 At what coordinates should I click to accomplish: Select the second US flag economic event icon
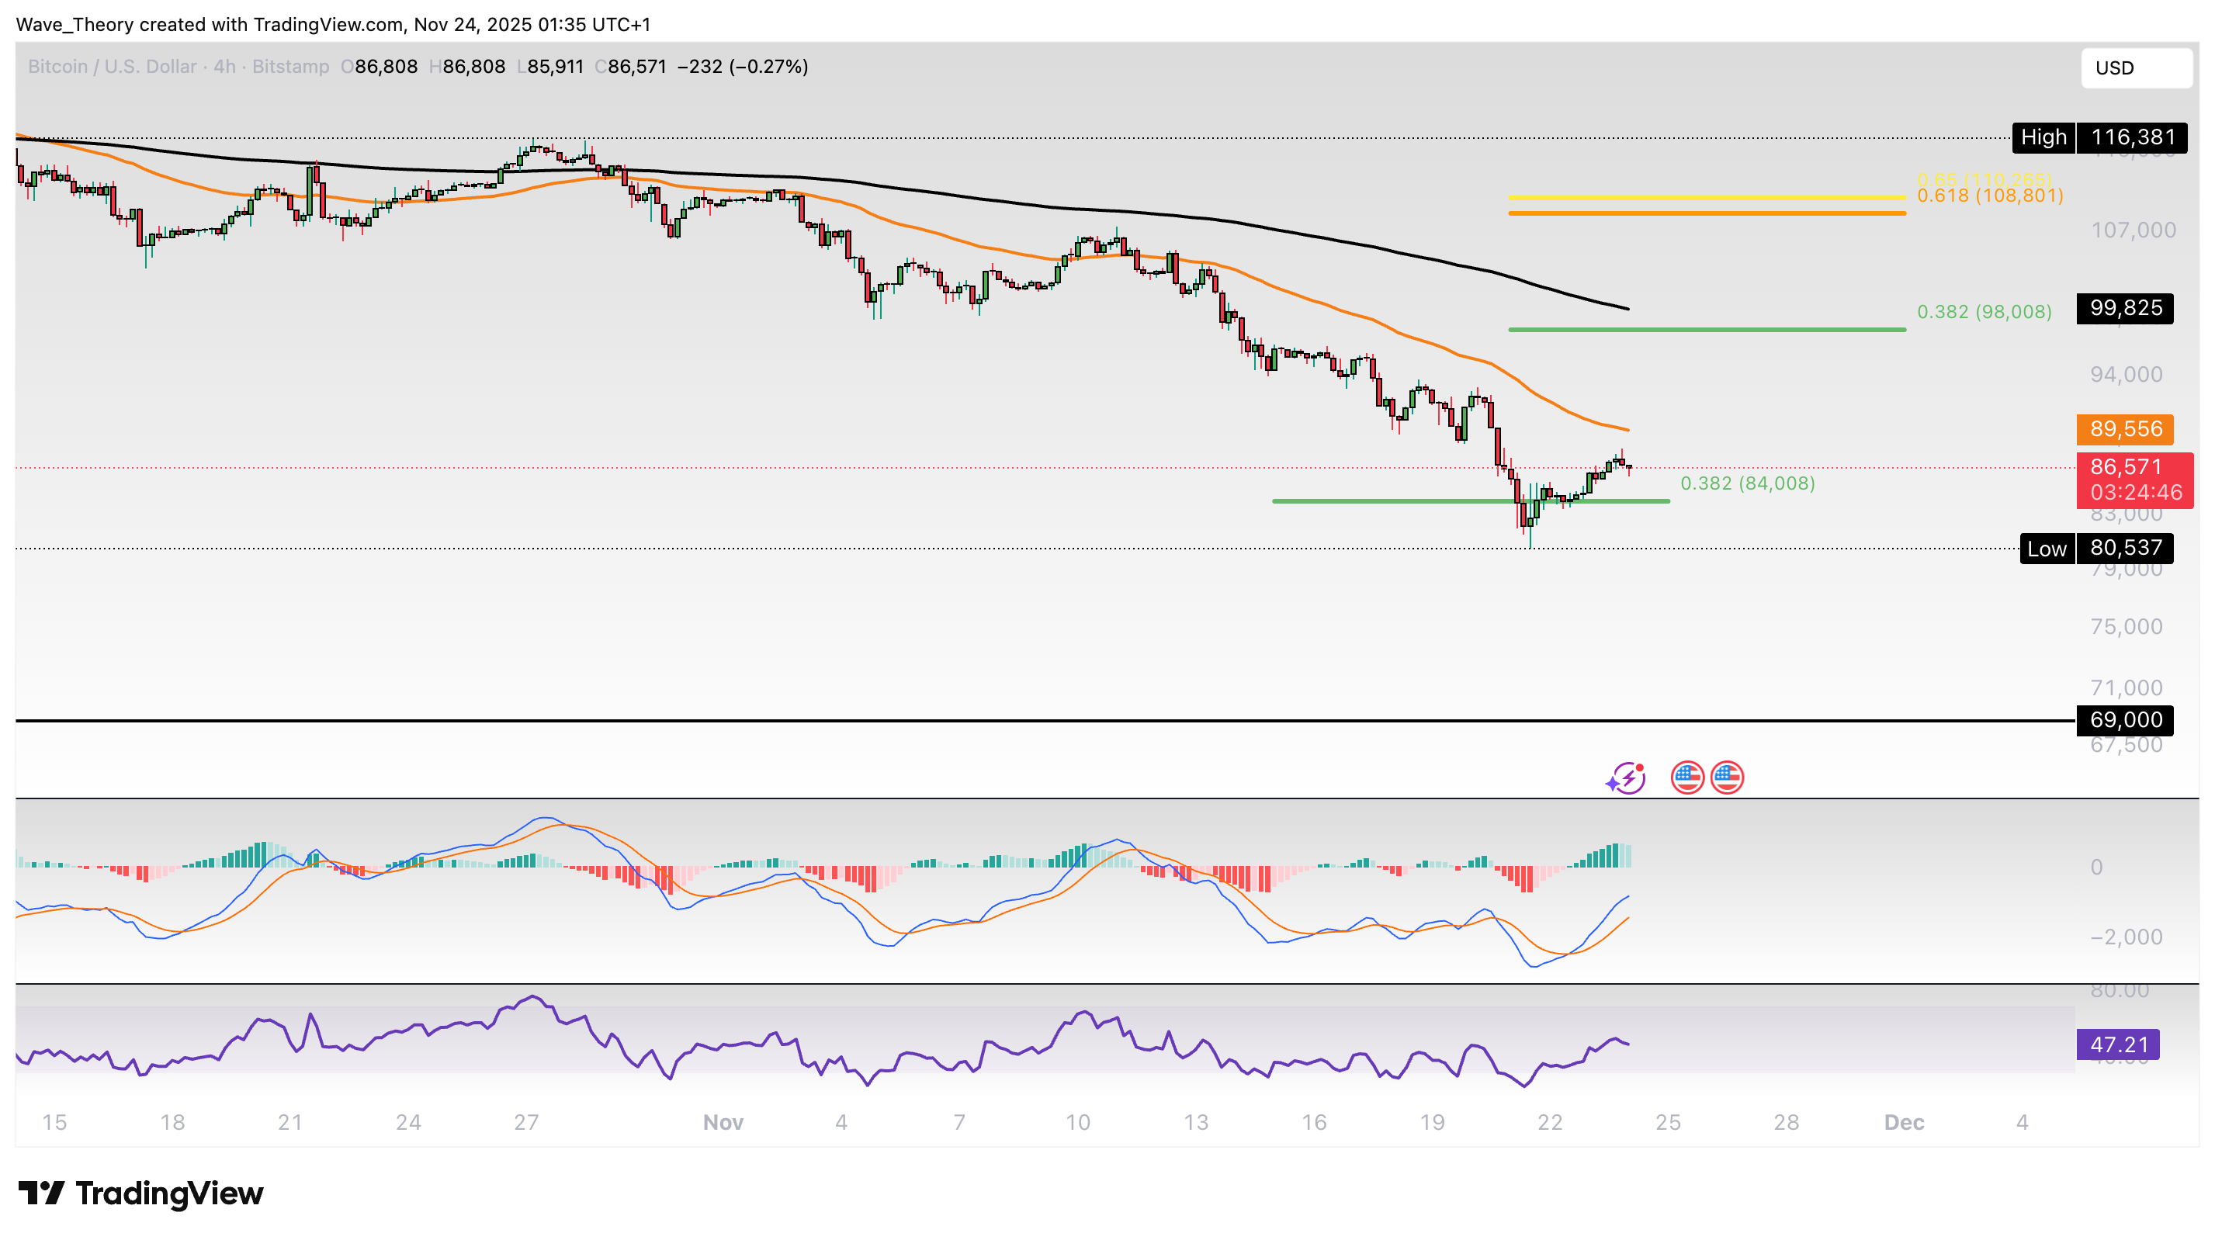pyautogui.click(x=1727, y=777)
